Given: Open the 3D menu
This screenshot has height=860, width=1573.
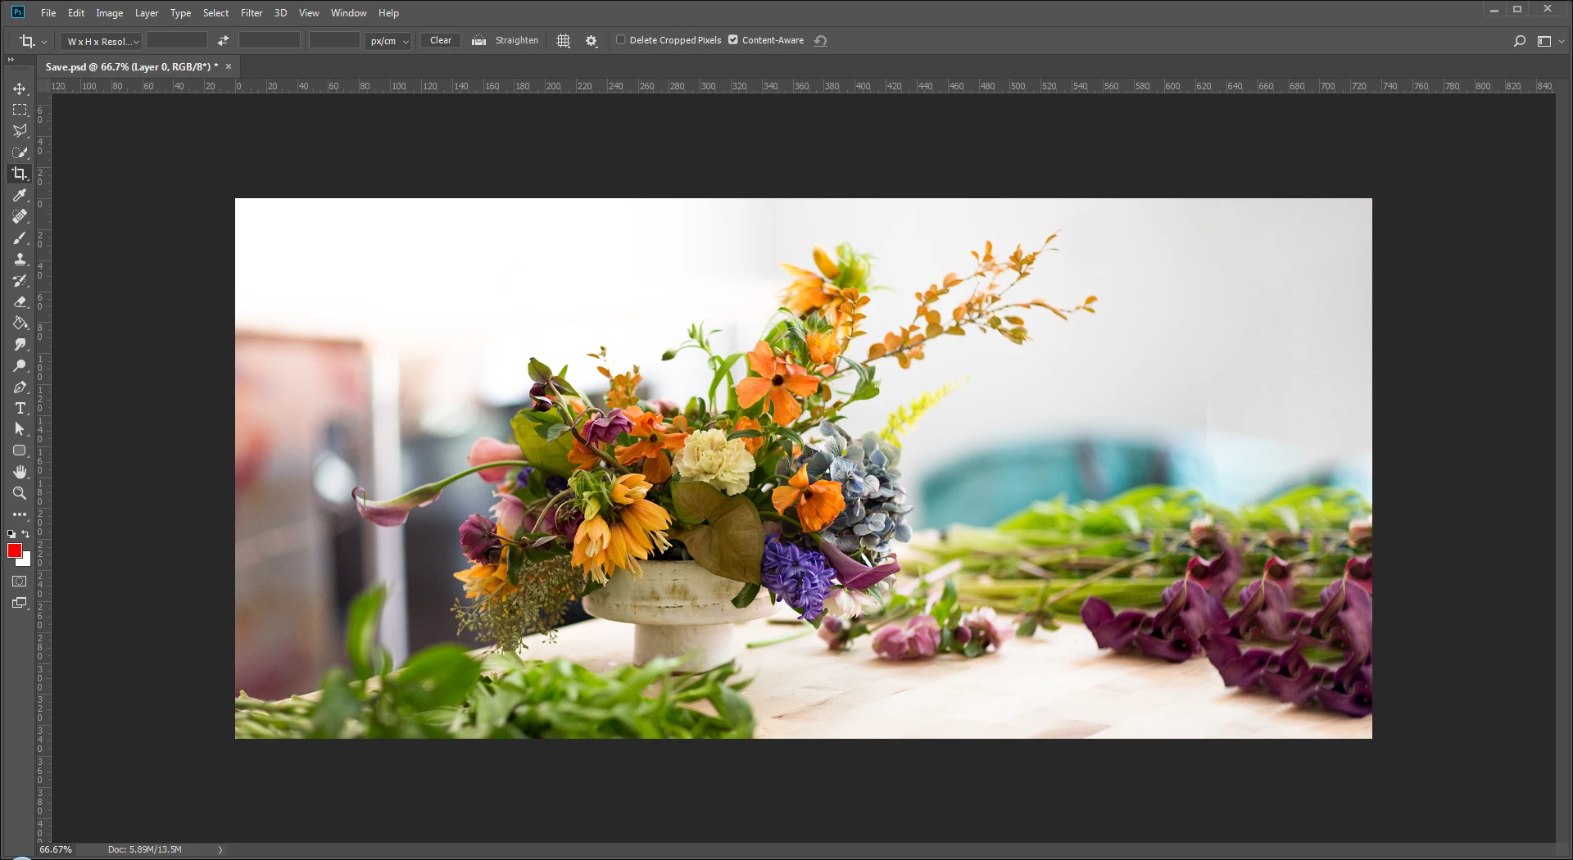Looking at the screenshot, I should [280, 13].
